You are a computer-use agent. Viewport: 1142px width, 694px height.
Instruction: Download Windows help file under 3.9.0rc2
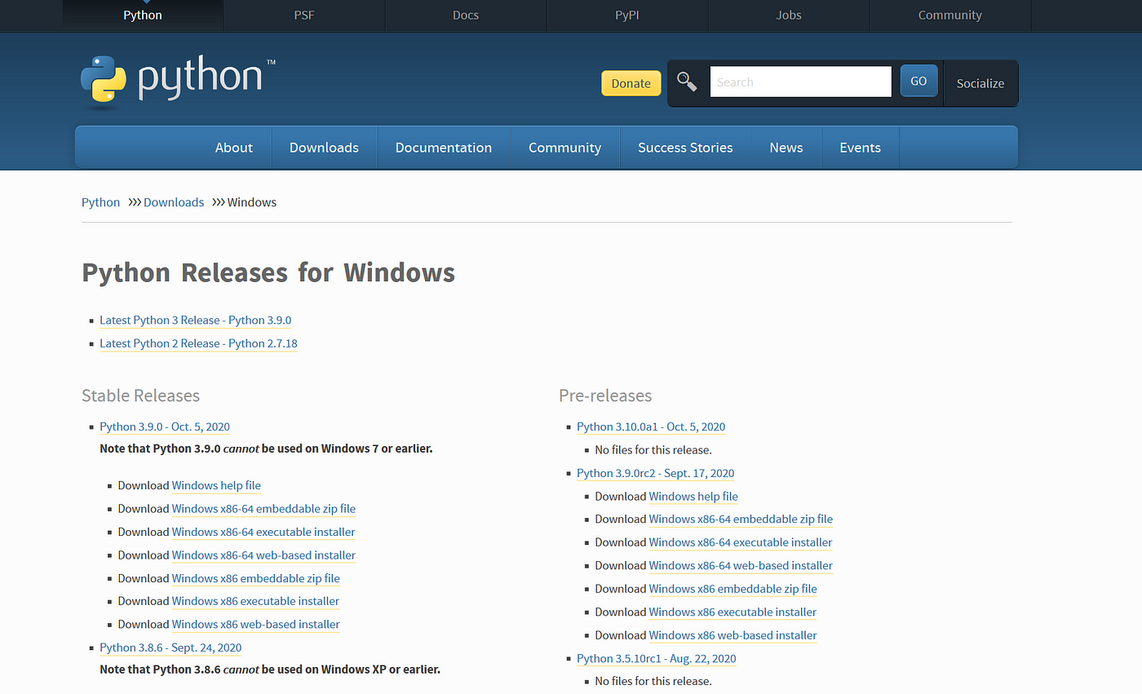[x=693, y=496]
